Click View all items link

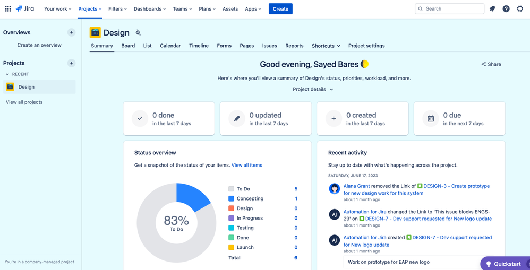coord(247,165)
